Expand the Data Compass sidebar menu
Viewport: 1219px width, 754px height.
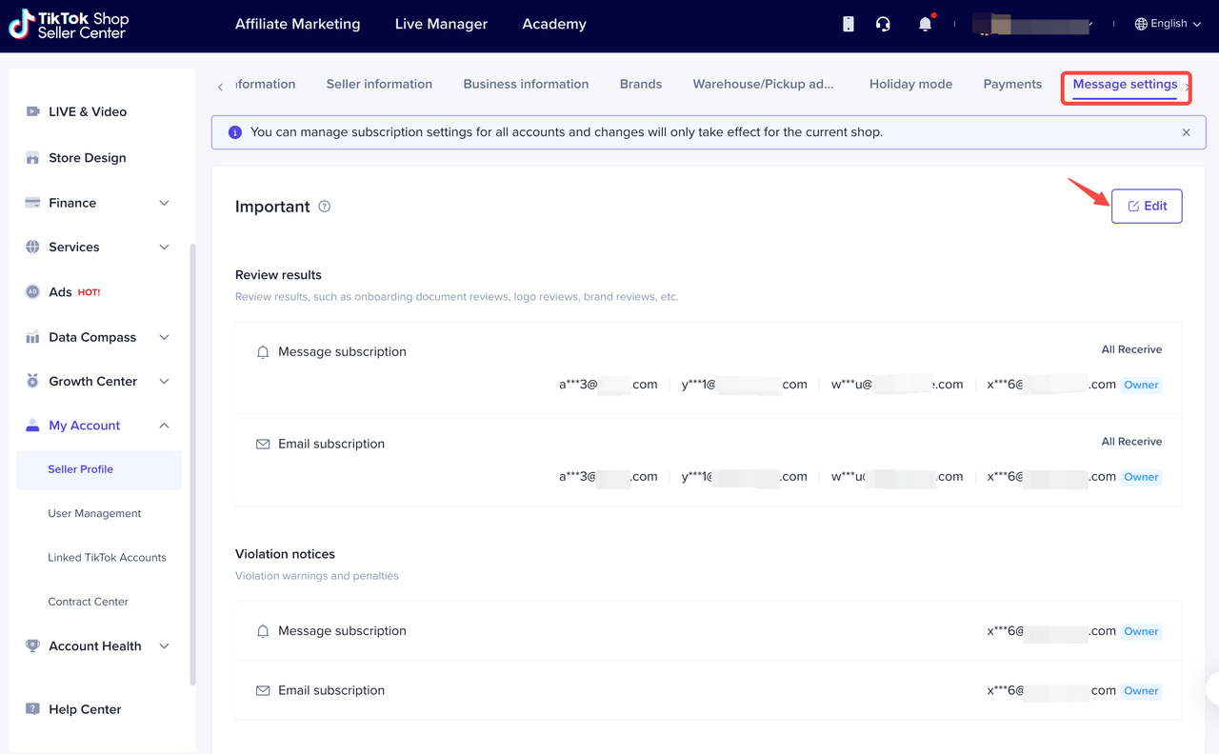164,337
